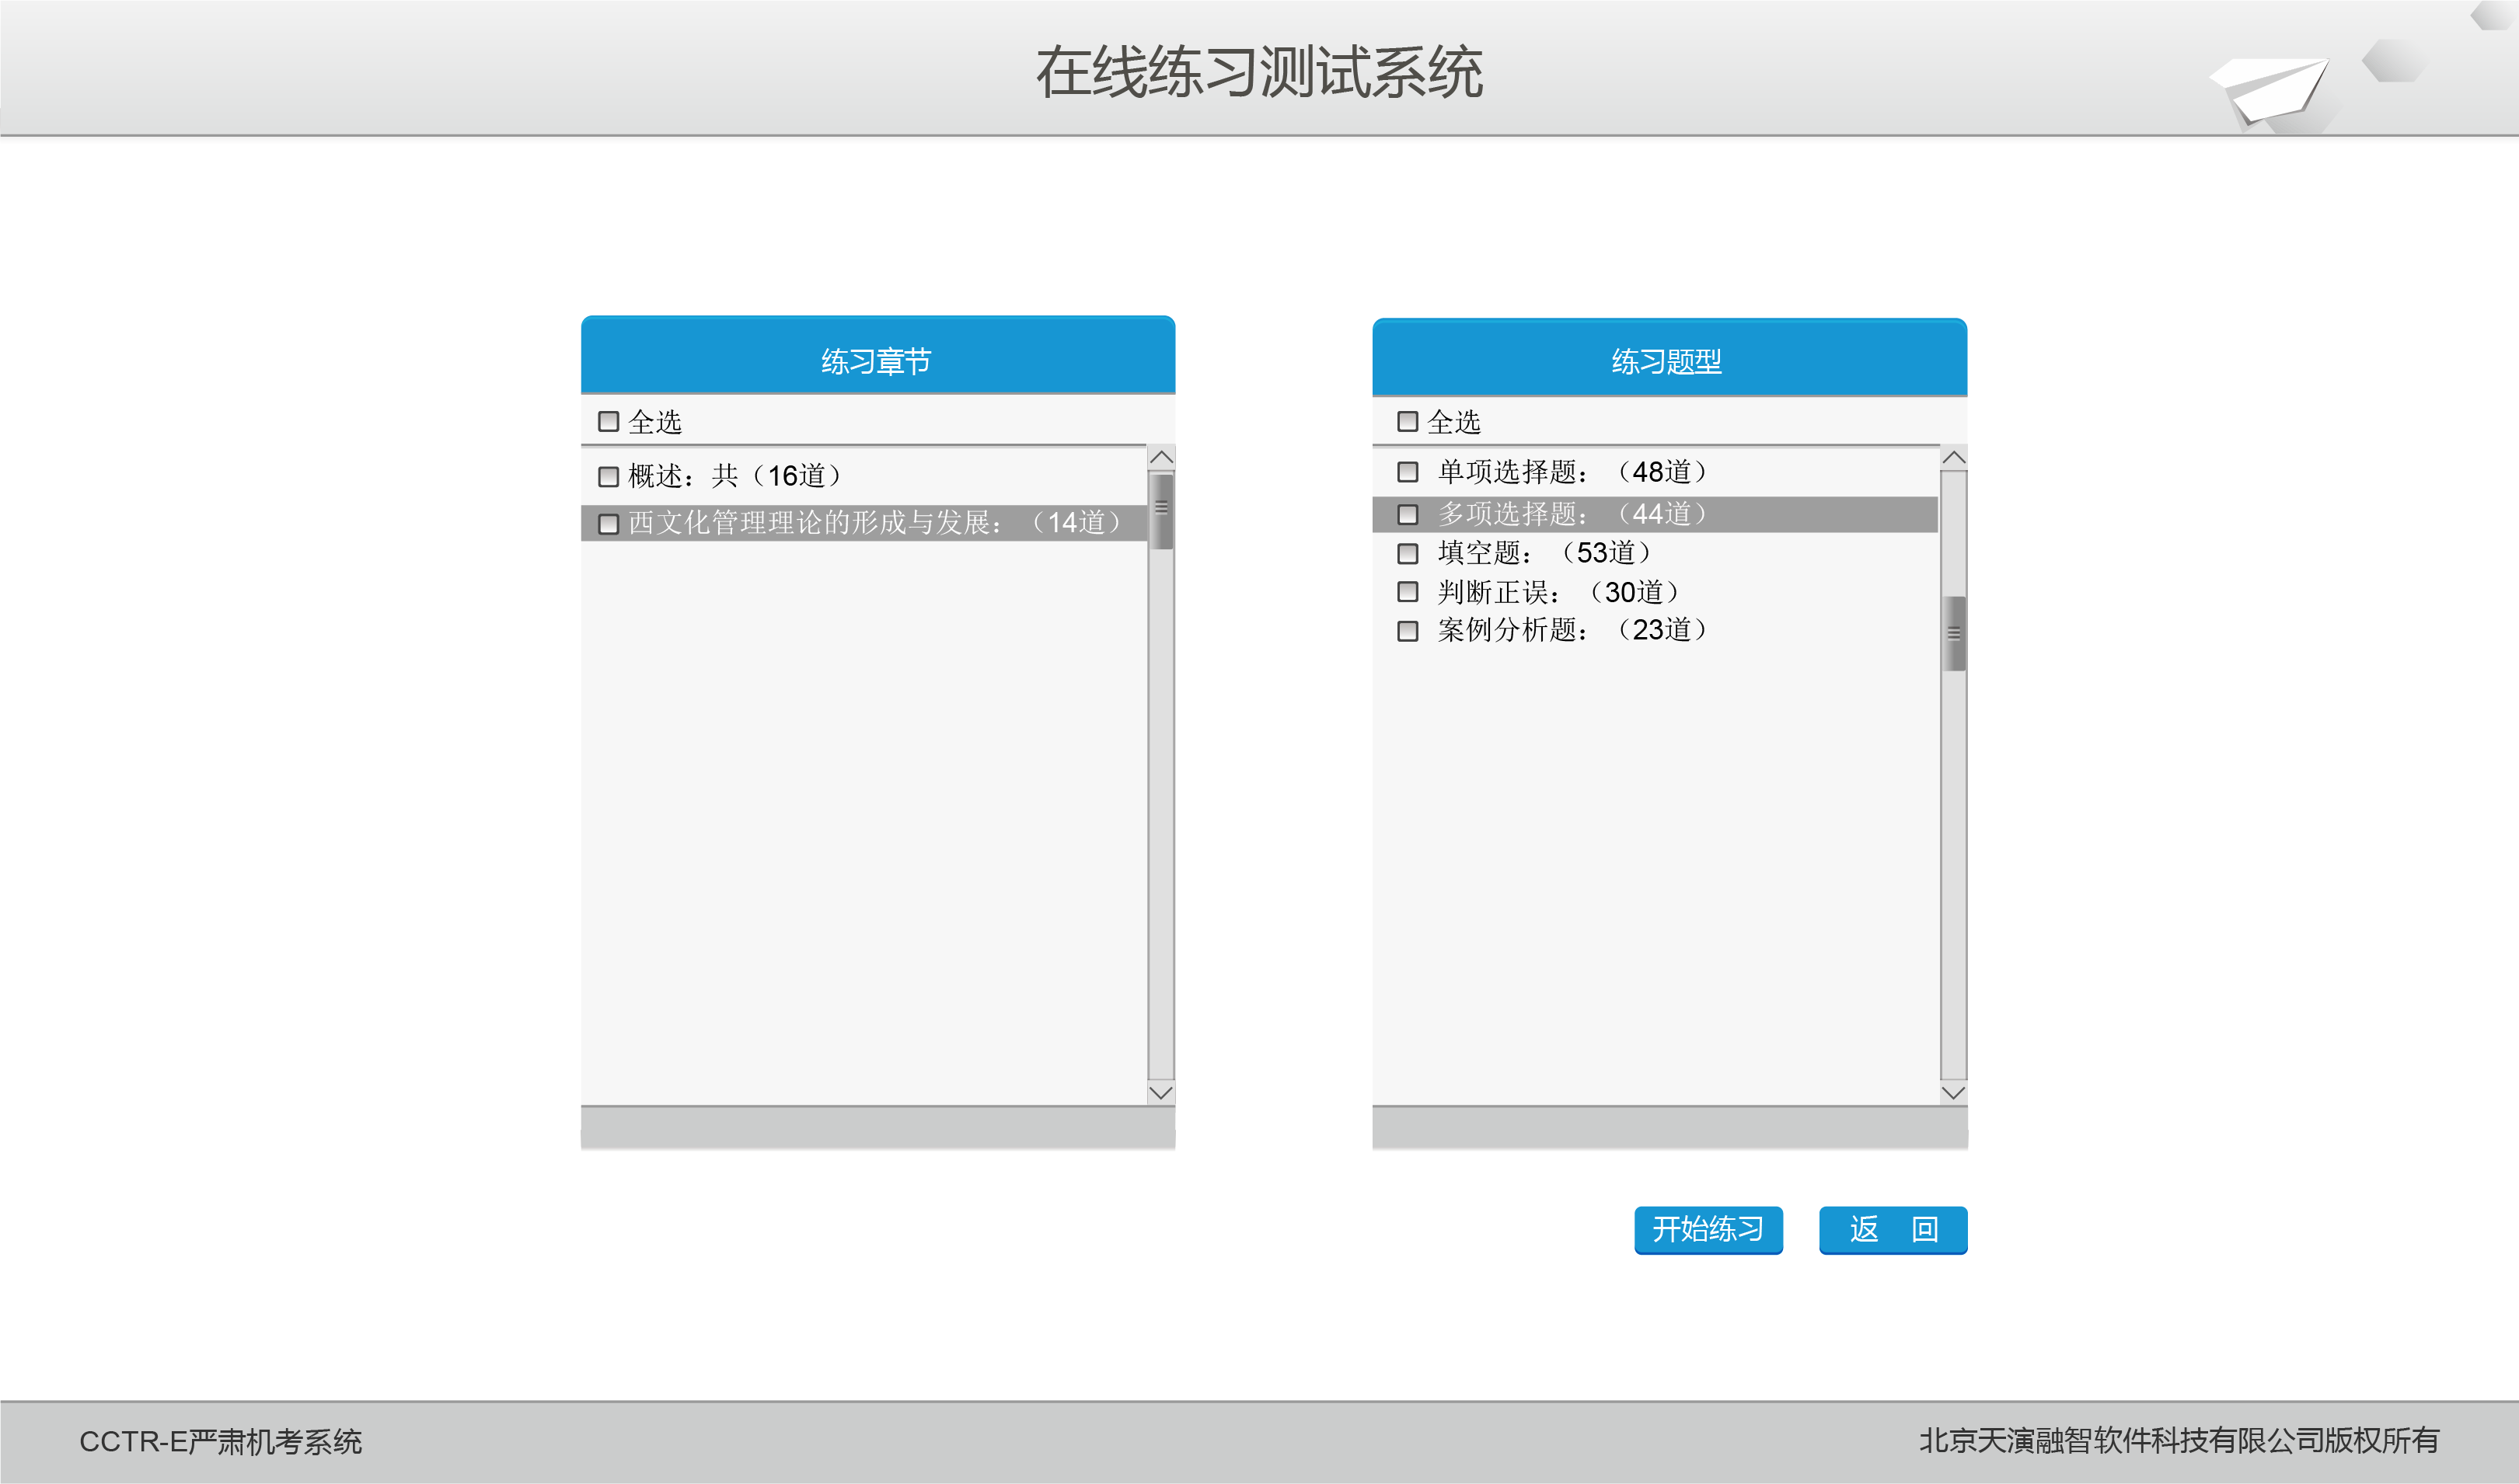Viewport: 2519px width, 1484px height.
Task: Click the 开始练习 button
Action: [x=1708, y=1229]
